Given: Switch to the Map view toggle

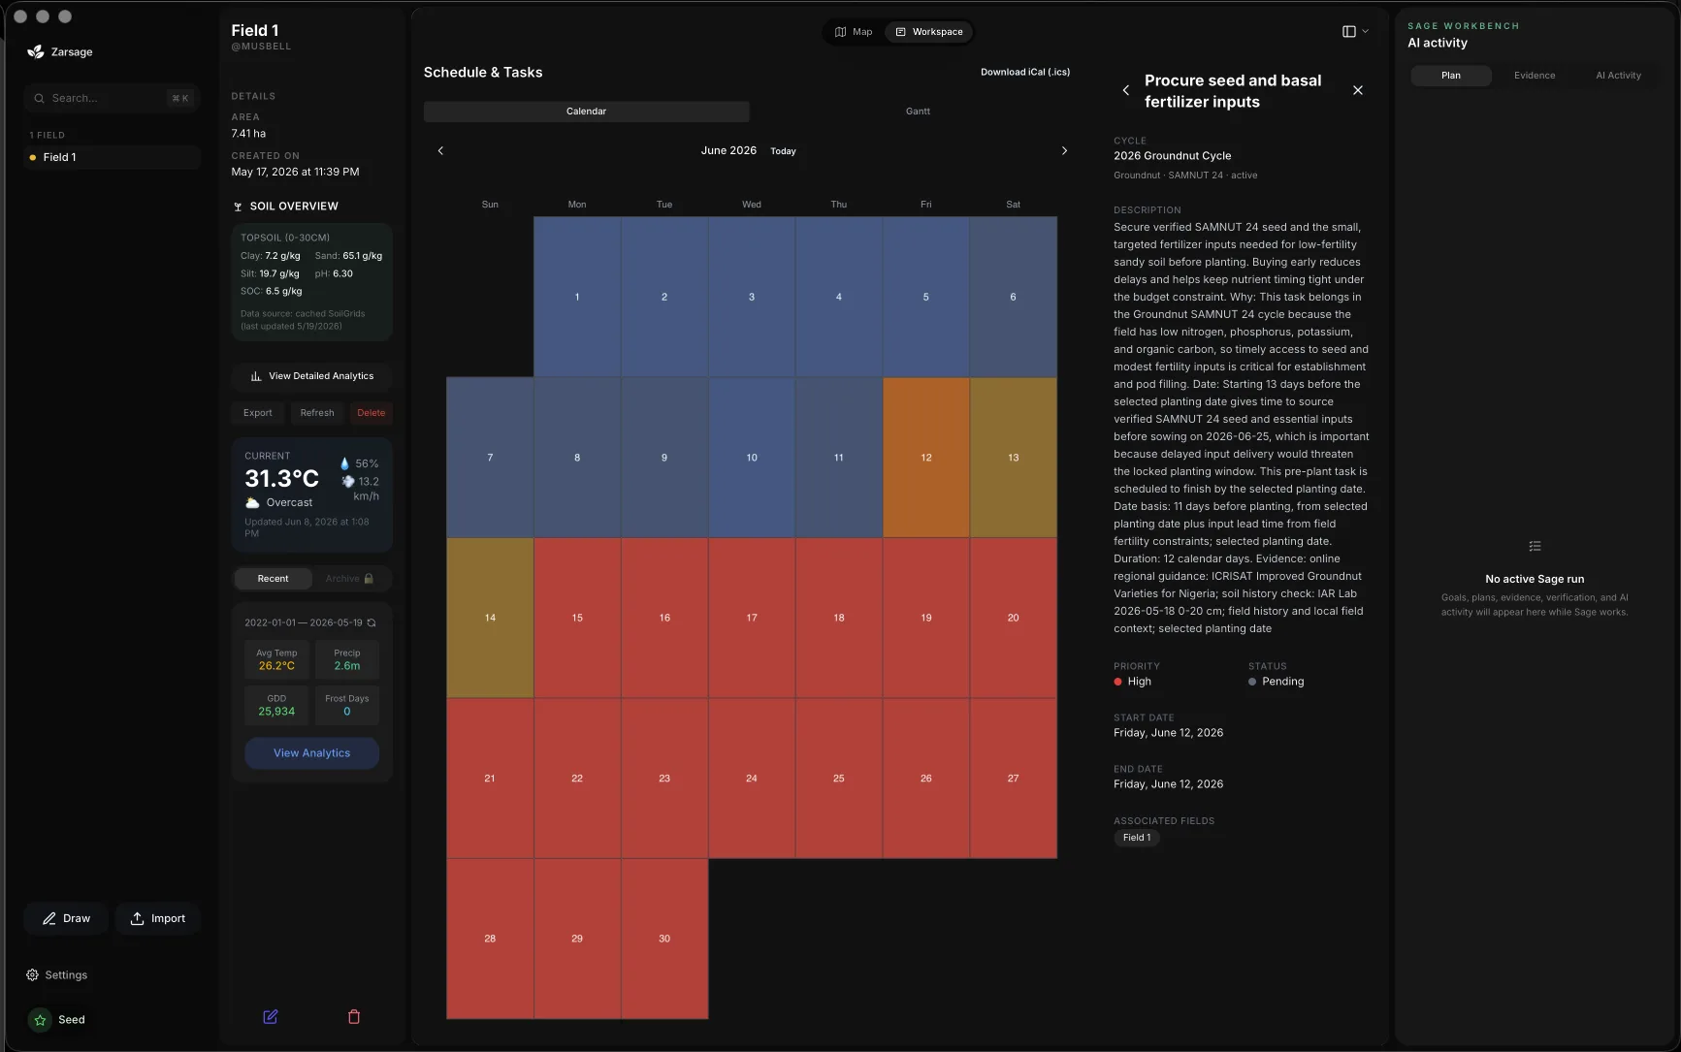Looking at the screenshot, I should tap(854, 32).
